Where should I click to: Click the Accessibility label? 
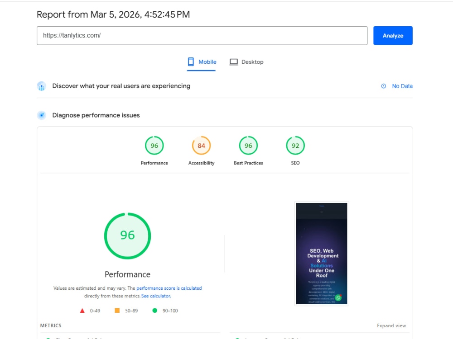202,163
